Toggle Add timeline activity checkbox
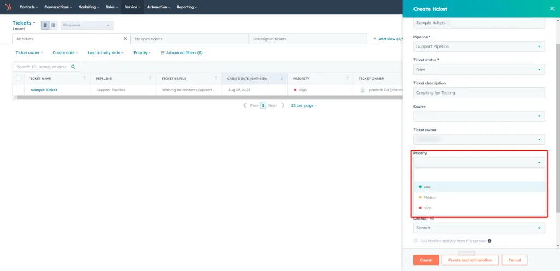Viewport: 560px width, 271px height. point(416,241)
